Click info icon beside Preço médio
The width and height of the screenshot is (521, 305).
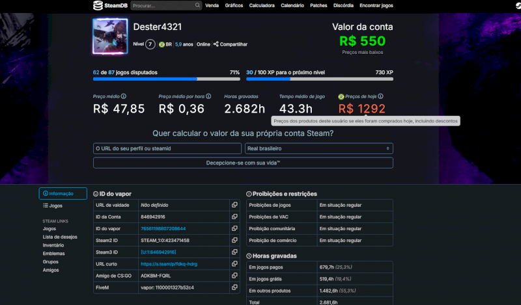[124, 96]
